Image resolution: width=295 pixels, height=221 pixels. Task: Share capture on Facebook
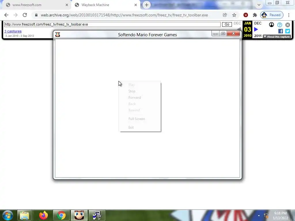click(280, 31)
